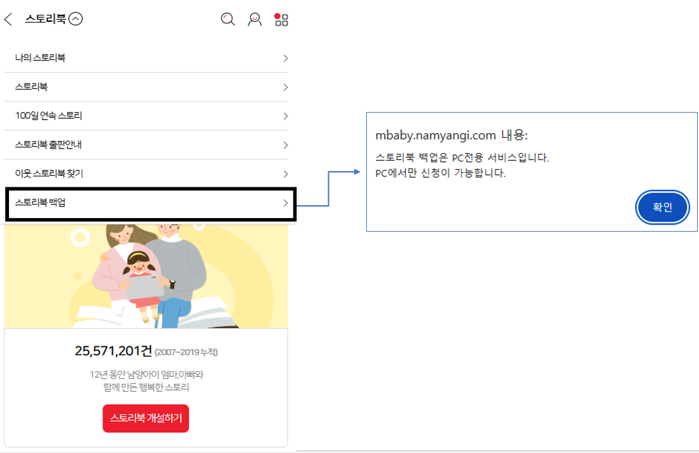Screen dimensions: 699x453
Task: Collapse the 스토리북 header dropdown circle arrow
Action: [x=75, y=19]
